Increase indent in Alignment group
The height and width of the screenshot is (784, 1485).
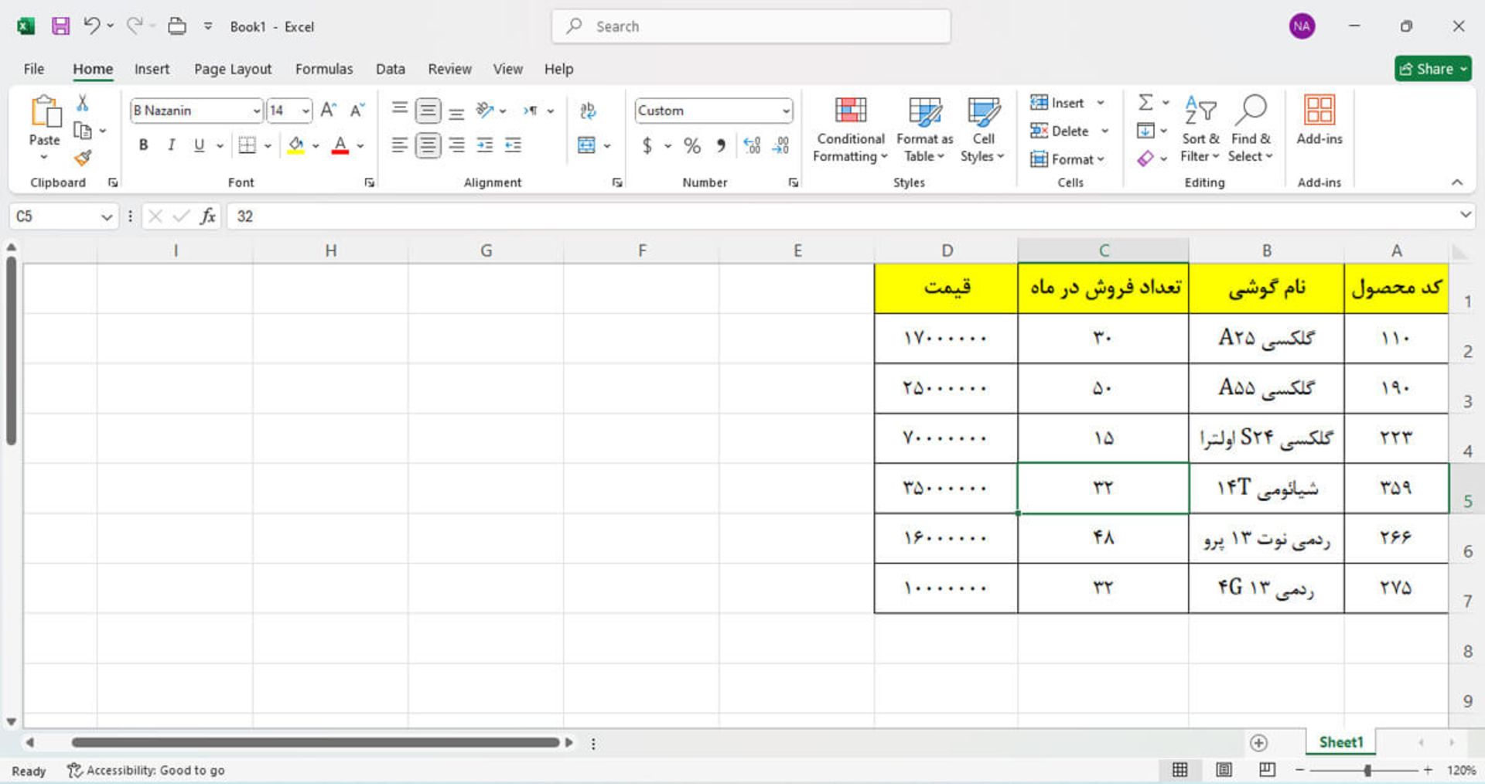513,145
